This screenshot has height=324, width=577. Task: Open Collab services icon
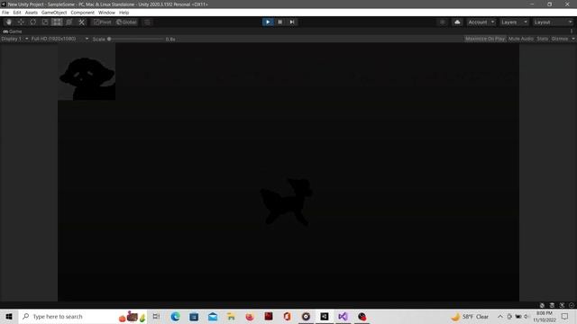(x=443, y=22)
